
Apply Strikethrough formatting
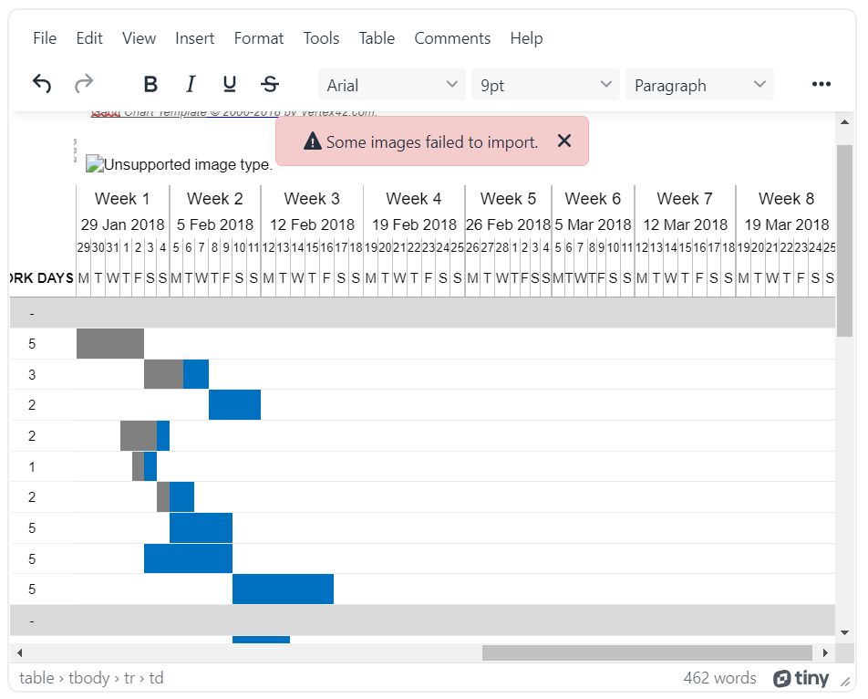tap(270, 85)
